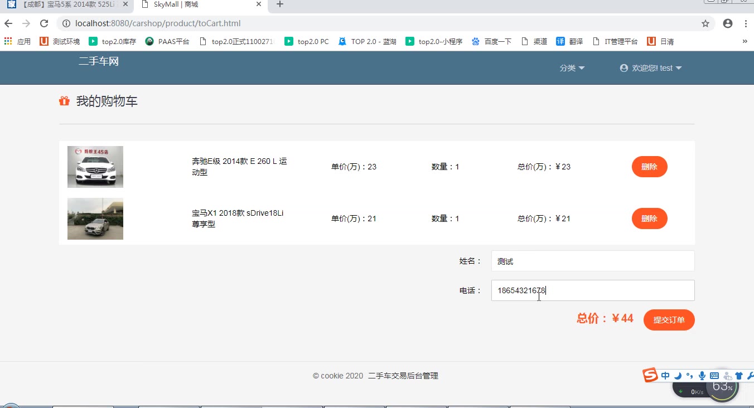Click 单价(万)：23 text
Image resolution: width=754 pixels, height=408 pixels.
tap(354, 167)
